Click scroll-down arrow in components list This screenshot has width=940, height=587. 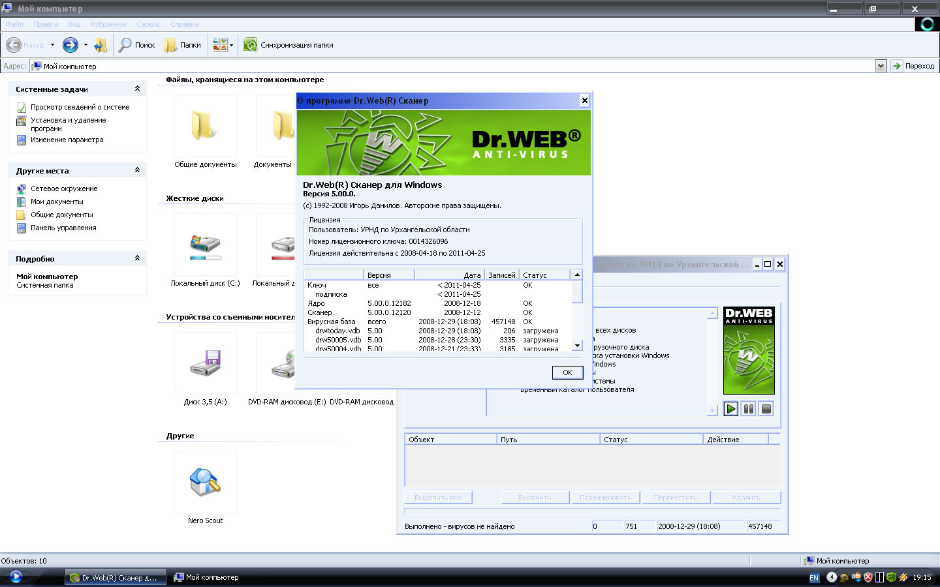tap(577, 346)
